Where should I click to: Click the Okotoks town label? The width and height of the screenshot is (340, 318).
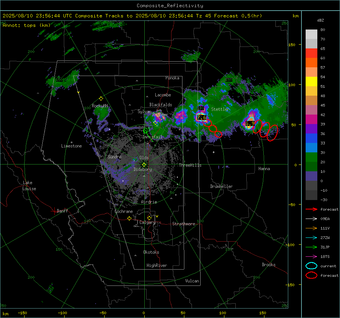pyautogui.click(x=151, y=252)
